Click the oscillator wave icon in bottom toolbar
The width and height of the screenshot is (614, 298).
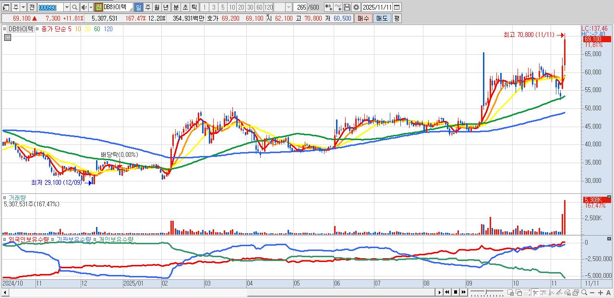click(551, 292)
